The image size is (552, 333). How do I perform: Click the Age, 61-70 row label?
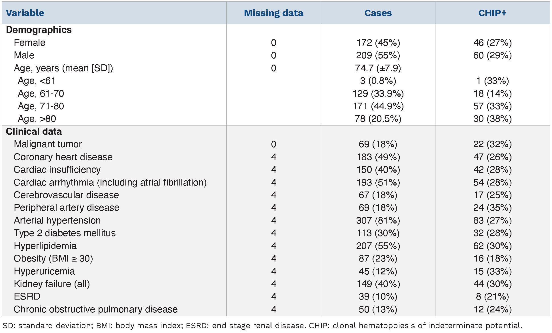[x=41, y=93]
